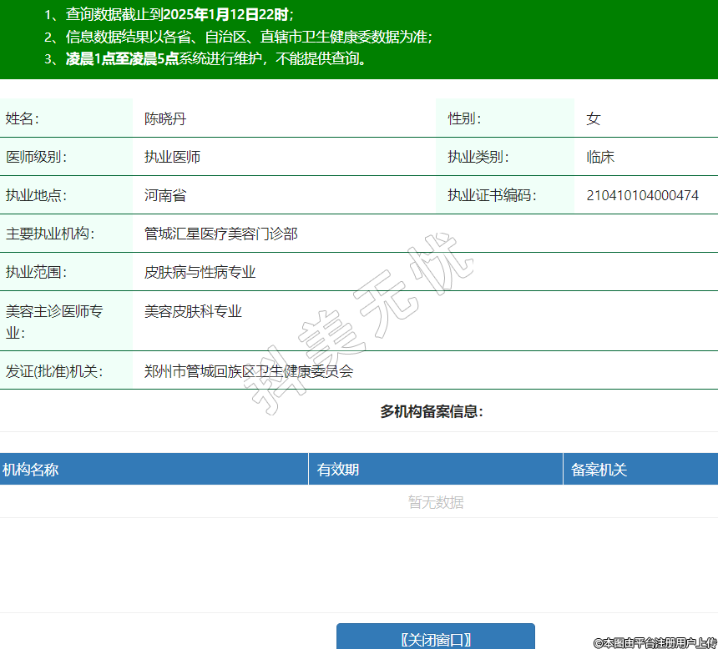
Task: Click the 执业证书编码 field label
Action: (x=491, y=195)
